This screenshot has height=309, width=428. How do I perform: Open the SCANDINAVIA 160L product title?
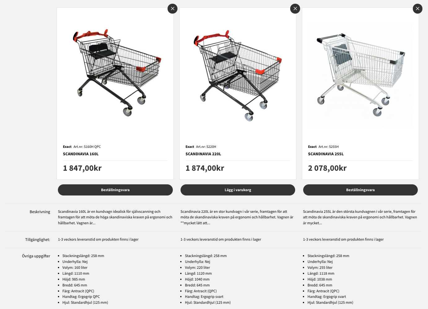coord(81,154)
